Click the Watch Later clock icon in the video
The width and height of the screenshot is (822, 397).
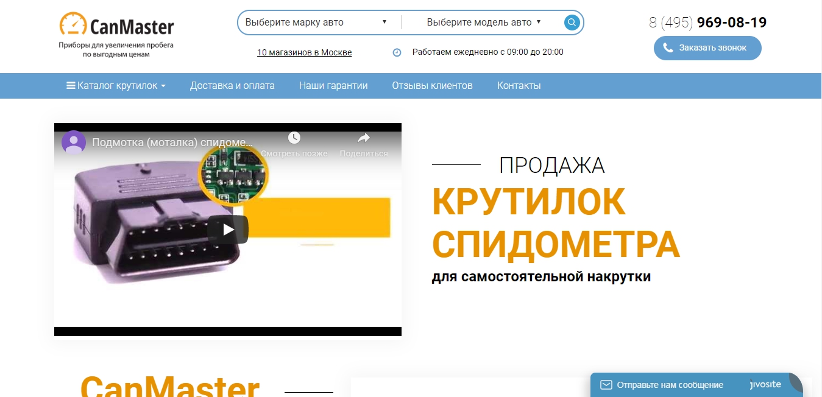pyautogui.click(x=294, y=138)
